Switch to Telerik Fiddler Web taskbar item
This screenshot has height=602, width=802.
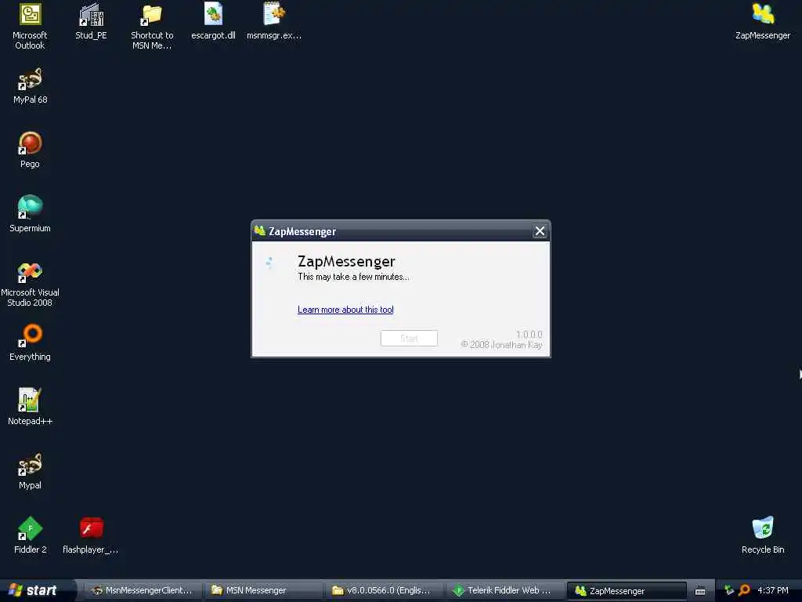tap(505, 590)
